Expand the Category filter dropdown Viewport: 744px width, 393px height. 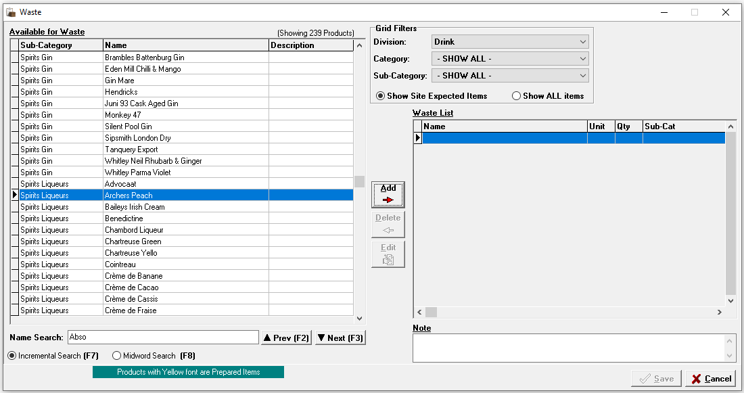pos(510,59)
